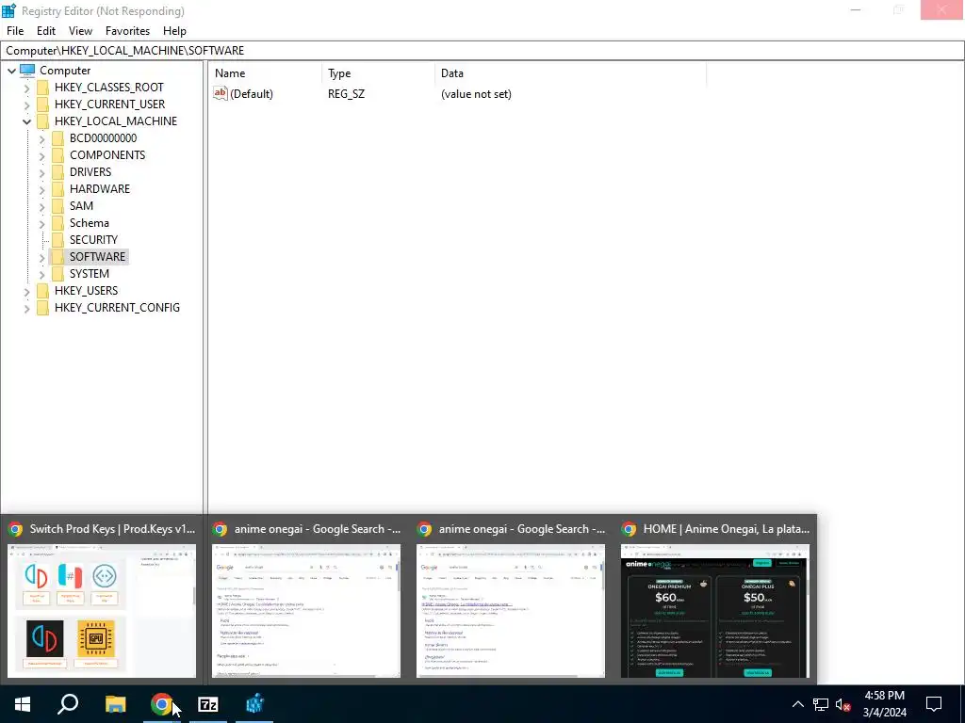Click the SOFTWARE folder icon
965x723 pixels.
pos(57,256)
